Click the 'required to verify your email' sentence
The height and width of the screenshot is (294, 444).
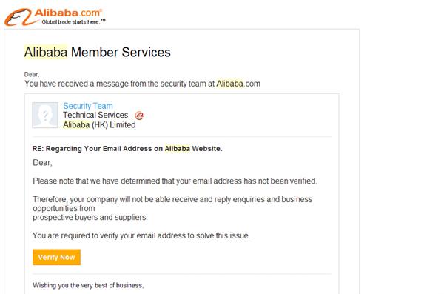tap(141, 235)
